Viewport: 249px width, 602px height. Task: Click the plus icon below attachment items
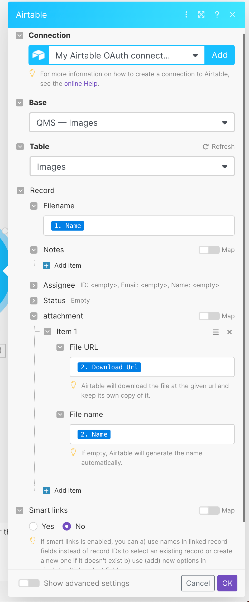[x=46, y=491]
